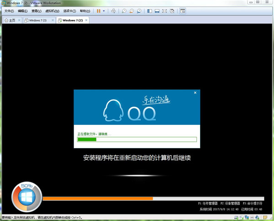Click the CD/DVD drive status icon
This screenshot has height=221, width=274.
tap(241, 217)
